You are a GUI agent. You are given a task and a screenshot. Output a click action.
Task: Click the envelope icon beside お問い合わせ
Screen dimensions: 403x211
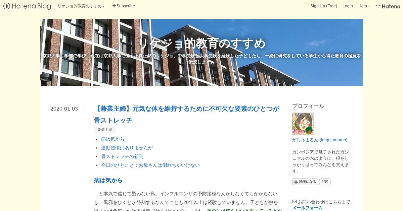295,202
